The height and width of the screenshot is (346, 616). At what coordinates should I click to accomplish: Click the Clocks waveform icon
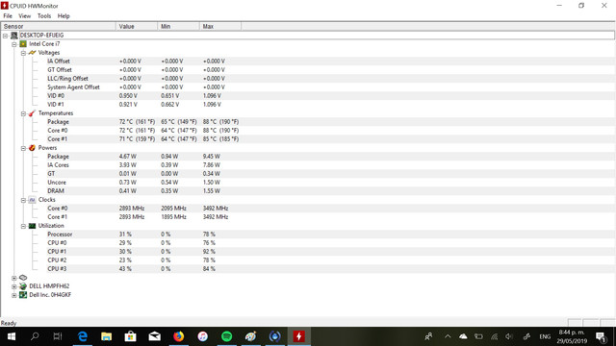[32, 200]
